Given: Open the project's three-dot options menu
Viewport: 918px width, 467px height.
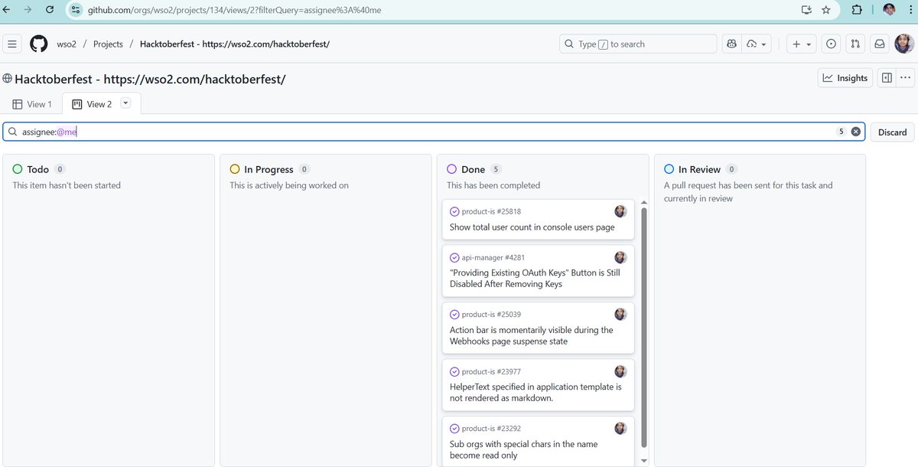Looking at the screenshot, I should tap(906, 77).
